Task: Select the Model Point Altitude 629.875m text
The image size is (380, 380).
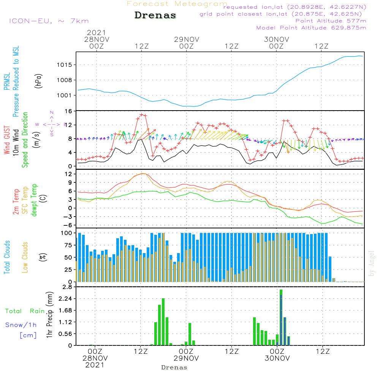Action: coord(311,28)
